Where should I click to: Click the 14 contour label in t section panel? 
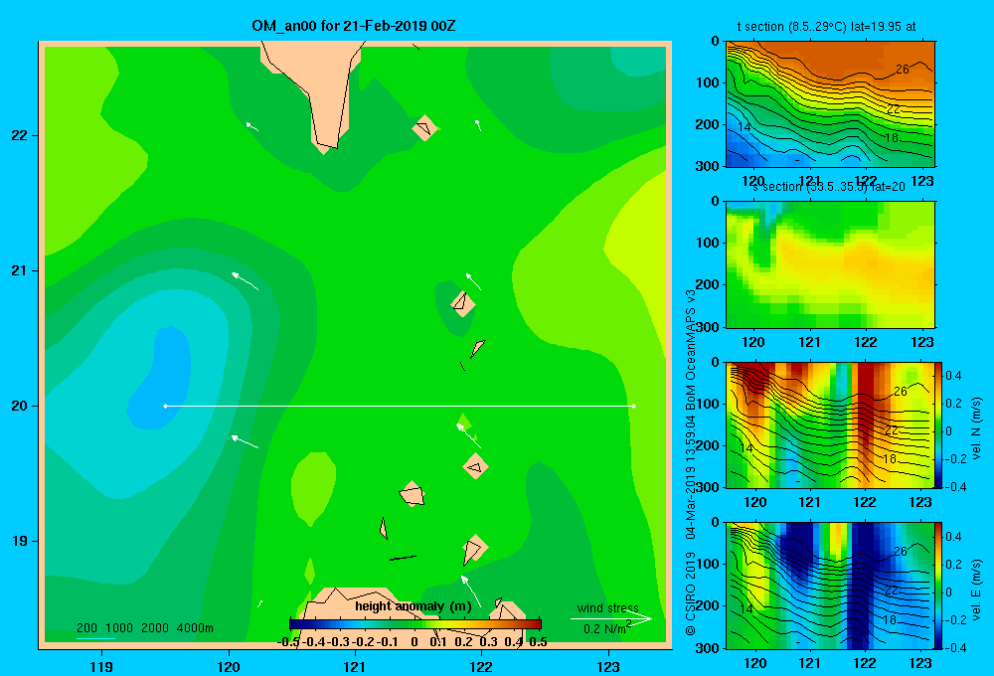pos(745,127)
